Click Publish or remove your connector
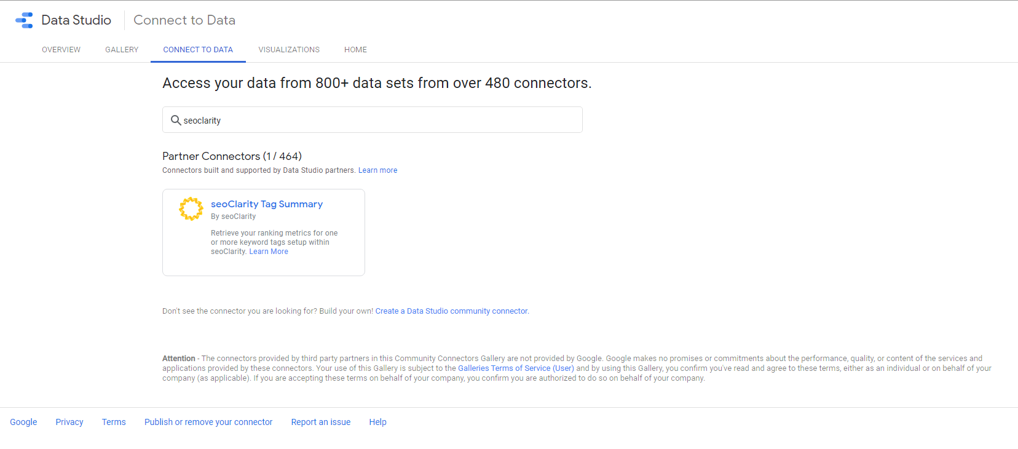 pyautogui.click(x=208, y=422)
